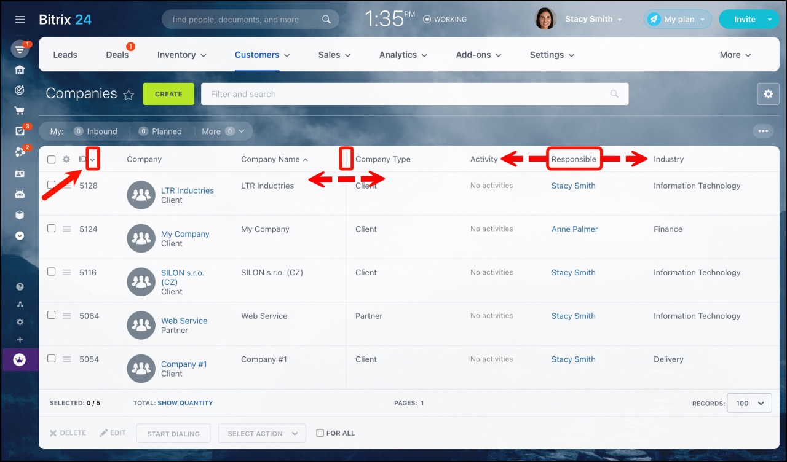Open row actions menu for 5064
This screenshot has height=462, width=787.
click(67, 316)
